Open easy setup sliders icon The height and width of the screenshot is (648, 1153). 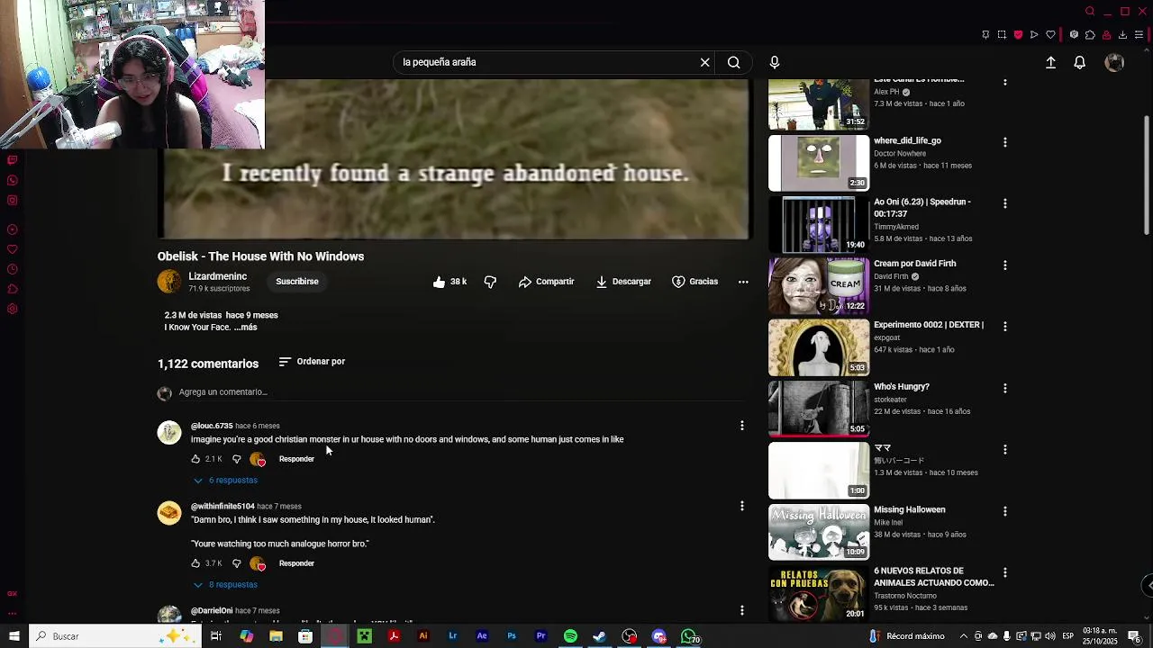[x=1139, y=35]
